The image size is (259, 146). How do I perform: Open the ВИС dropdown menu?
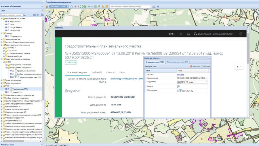coord(172,34)
